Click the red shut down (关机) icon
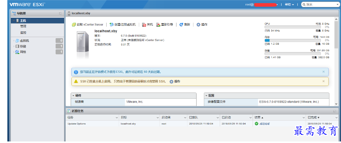 [144, 25]
